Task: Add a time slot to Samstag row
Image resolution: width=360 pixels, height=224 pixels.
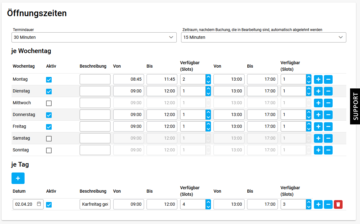Action: (x=318, y=138)
